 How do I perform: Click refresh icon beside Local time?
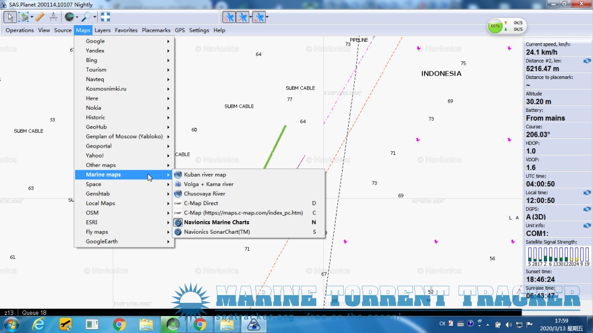[586, 193]
